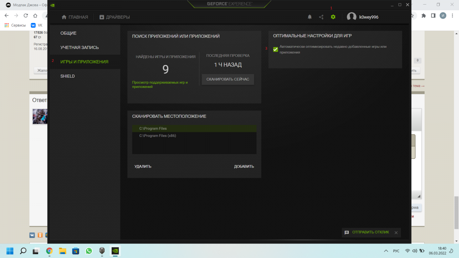Disable automatic optimization of newly added games
Screen dimensions: 459x258
[275, 49]
